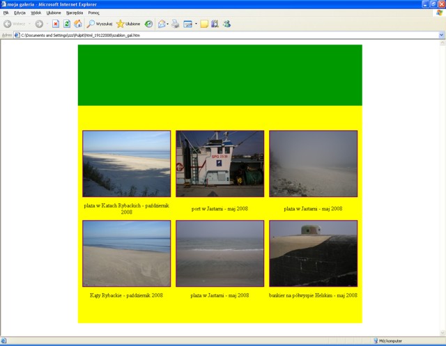Image resolution: width=446 pixels, height=346 pixels.
Task: Go to the Home page icon
Action: pos(78,24)
